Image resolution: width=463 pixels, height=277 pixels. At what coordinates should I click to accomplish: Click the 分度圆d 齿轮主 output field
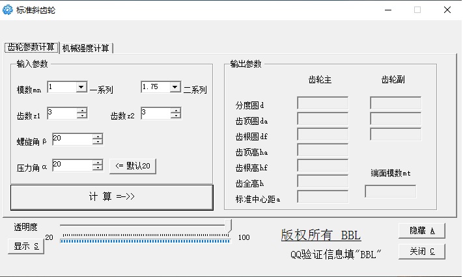(323, 103)
